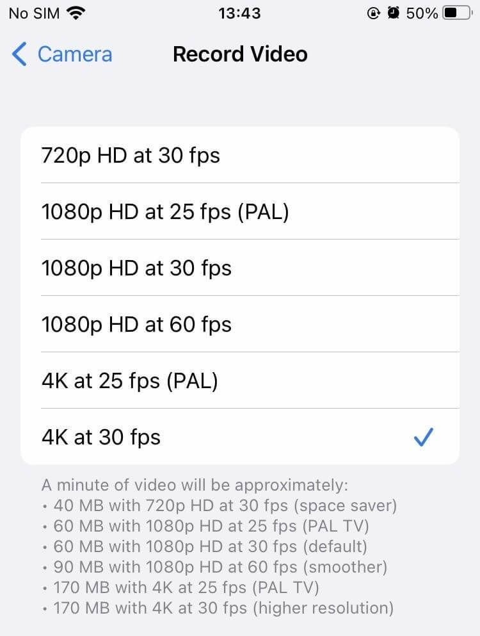
Task: Choose 1080p HD at 60 fps
Action: click(136, 324)
